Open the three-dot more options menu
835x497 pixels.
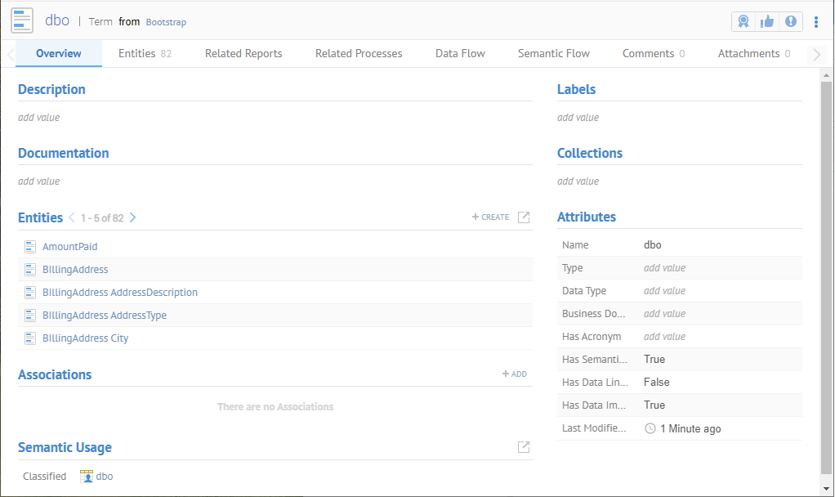[x=816, y=22]
